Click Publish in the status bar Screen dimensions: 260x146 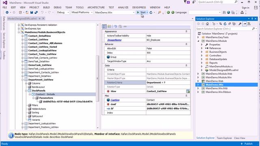pyautogui.click(x=247, y=144)
